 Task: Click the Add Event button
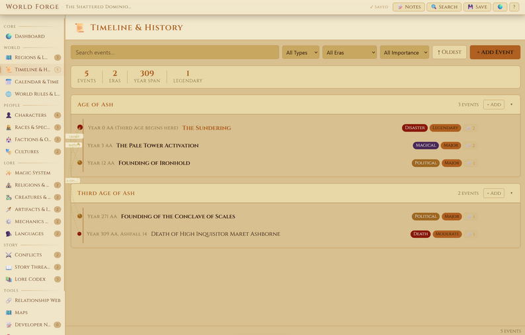(495, 52)
